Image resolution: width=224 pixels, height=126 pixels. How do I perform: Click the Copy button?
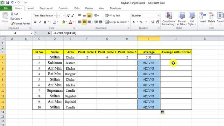point(15,19)
